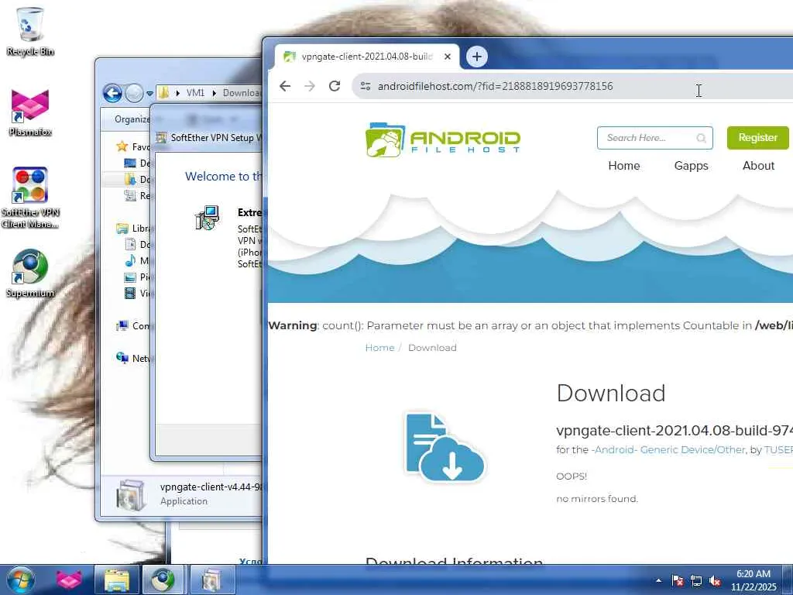The height and width of the screenshot is (595, 793).
Task: Select the Music library icon in sidebar
Action: click(x=130, y=260)
